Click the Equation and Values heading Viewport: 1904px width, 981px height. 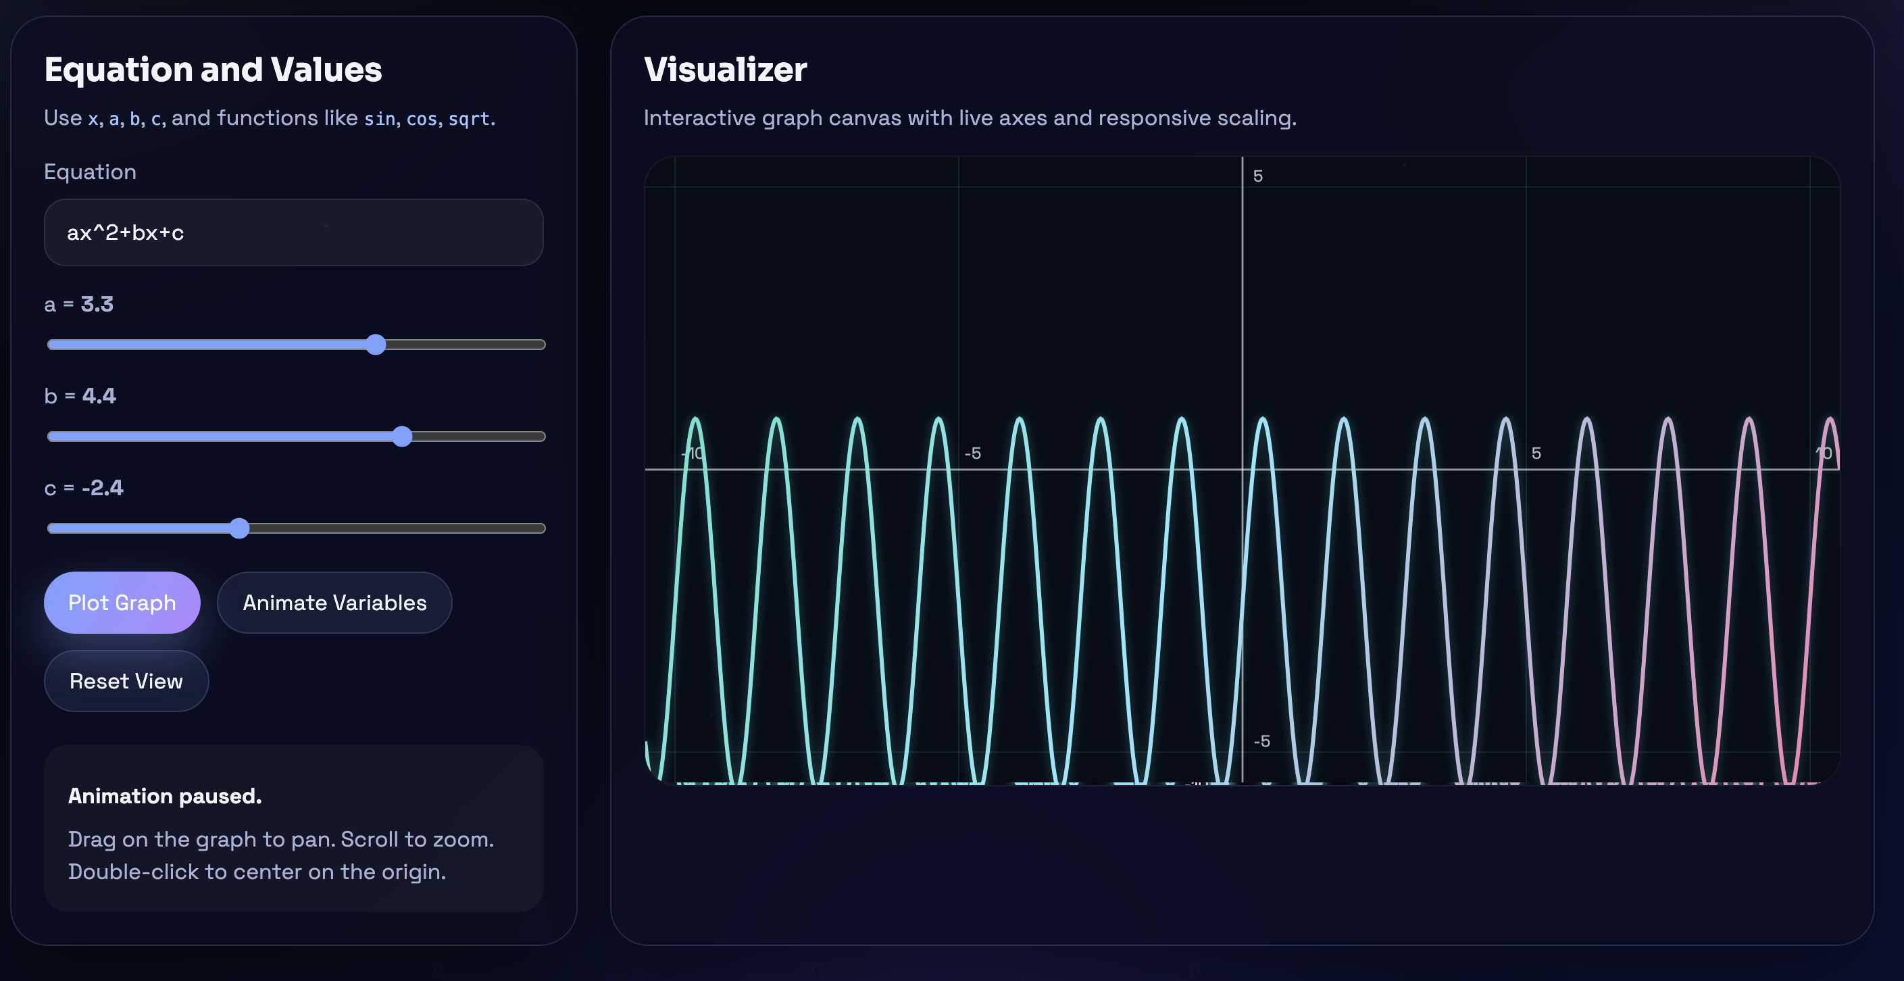tap(213, 70)
